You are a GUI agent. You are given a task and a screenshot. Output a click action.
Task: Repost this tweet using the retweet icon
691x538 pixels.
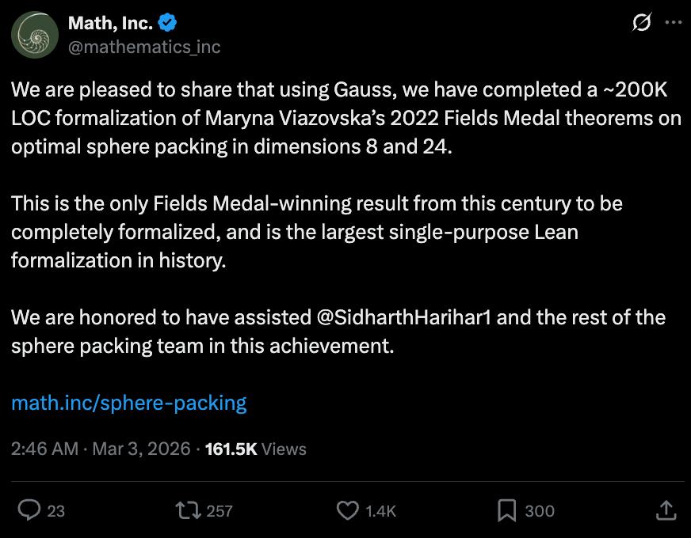[188, 511]
